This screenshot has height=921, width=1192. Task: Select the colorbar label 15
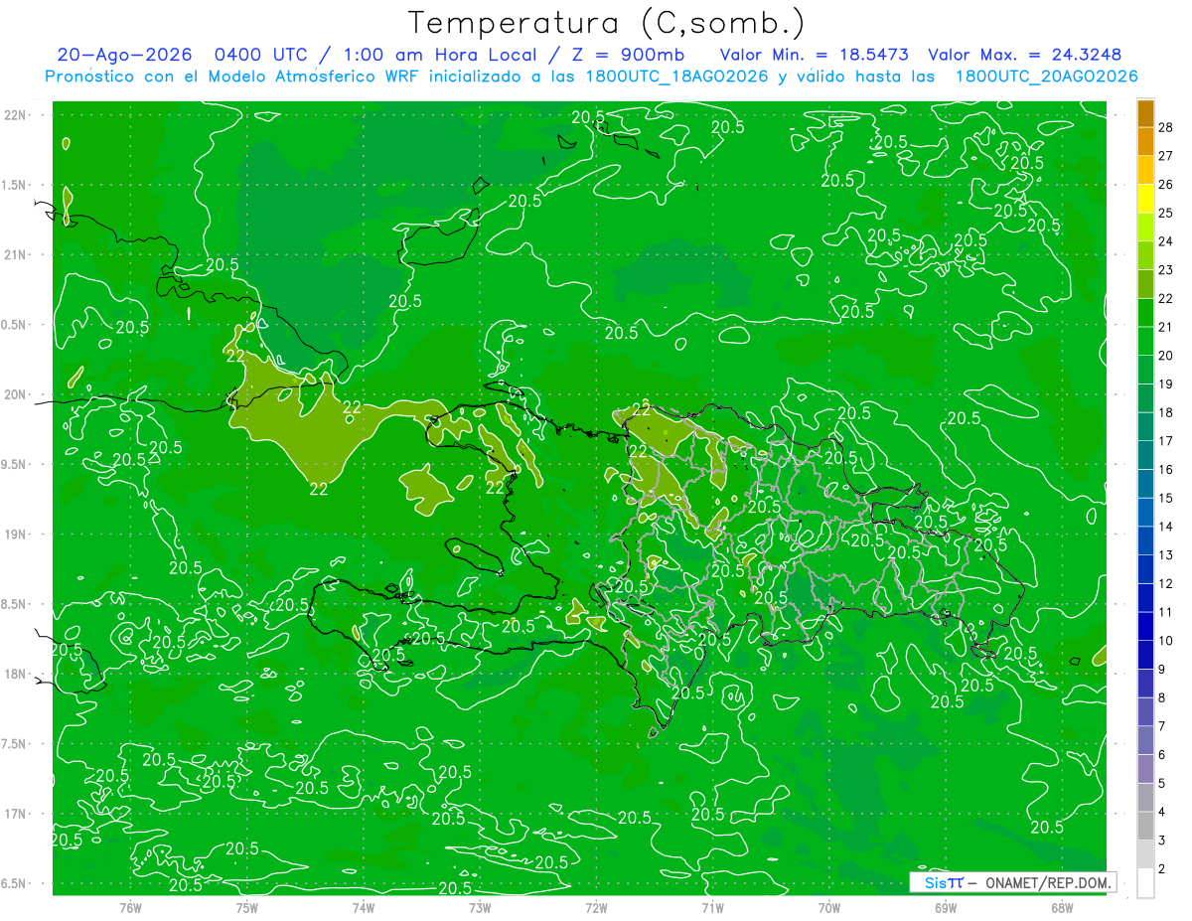pos(1166,498)
